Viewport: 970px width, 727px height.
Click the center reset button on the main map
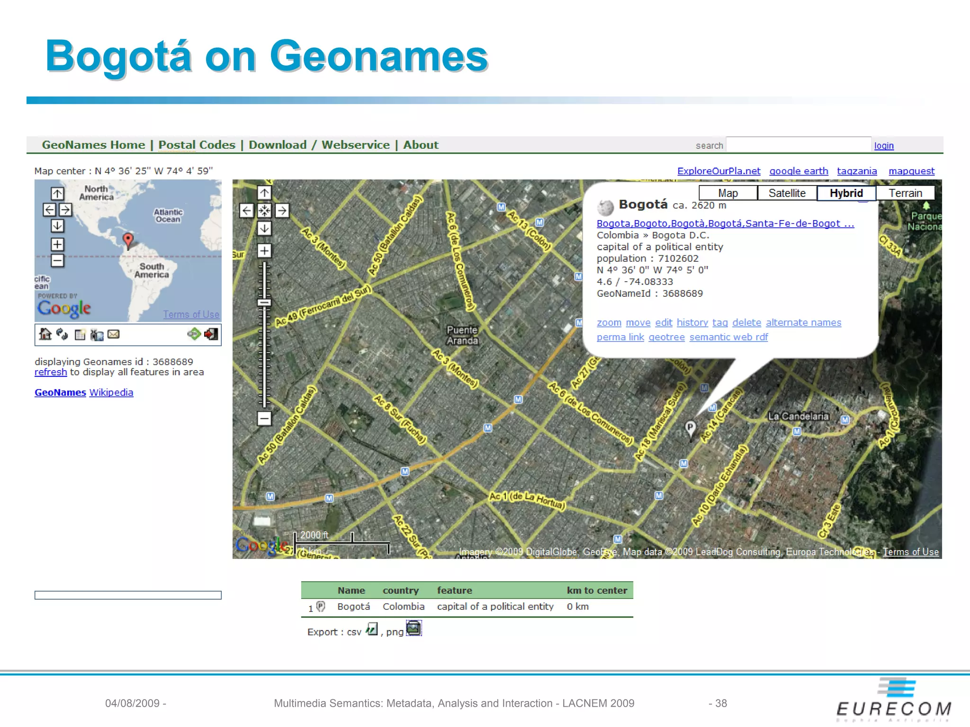click(264, 211)
